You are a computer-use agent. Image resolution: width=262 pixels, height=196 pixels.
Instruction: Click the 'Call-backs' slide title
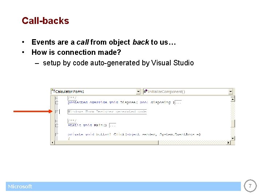(45, 21)
